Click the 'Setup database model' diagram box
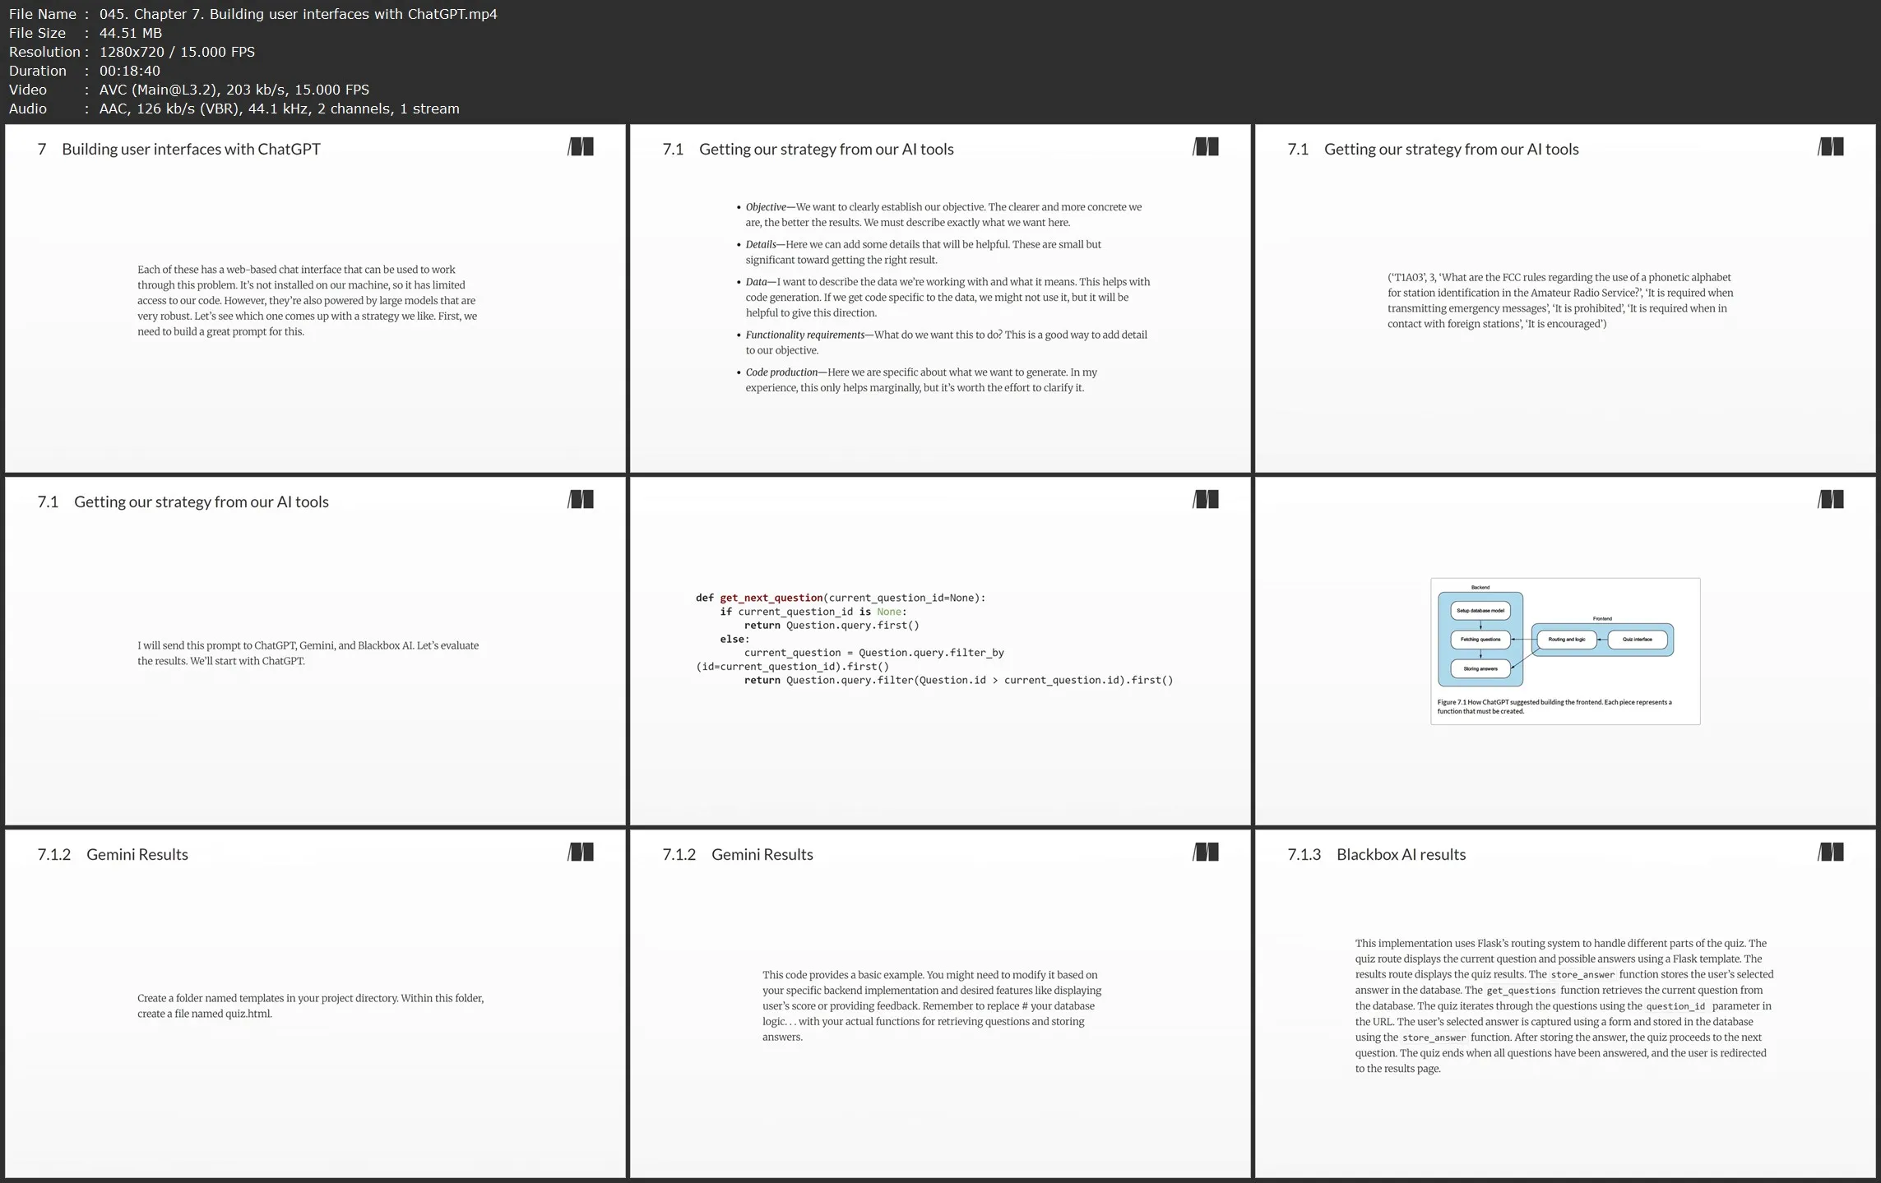Image resolution: width=1881 pixels, height=1183 pixels. 1480,611
